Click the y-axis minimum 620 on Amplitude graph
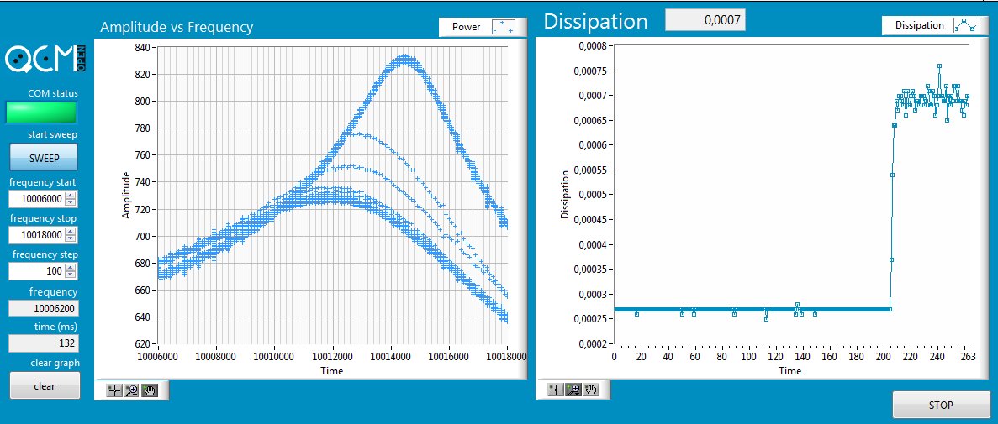Viewport: 998px width, 424px height. click(142, 344)
